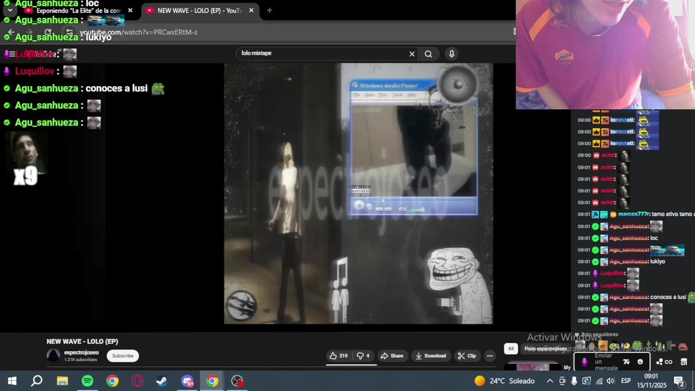Open a new browser tab
The width and height of the screenshot is (695, 391).
click(x=269, y=10)
